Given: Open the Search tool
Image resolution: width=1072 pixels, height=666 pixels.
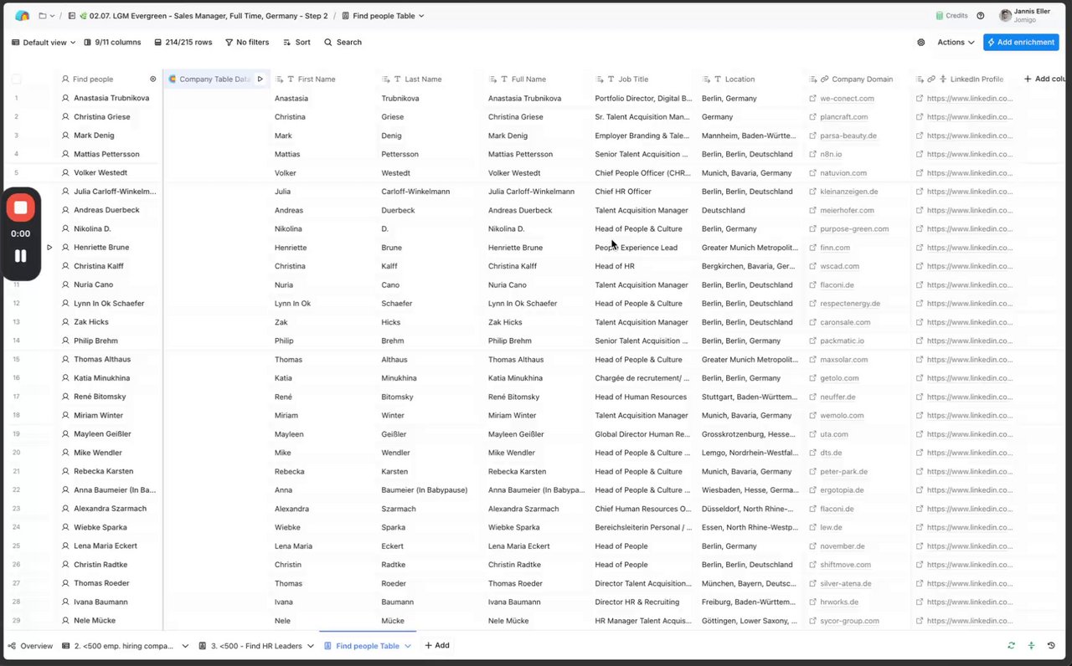Looking at the screenshot, I should (x=343, y=42).
